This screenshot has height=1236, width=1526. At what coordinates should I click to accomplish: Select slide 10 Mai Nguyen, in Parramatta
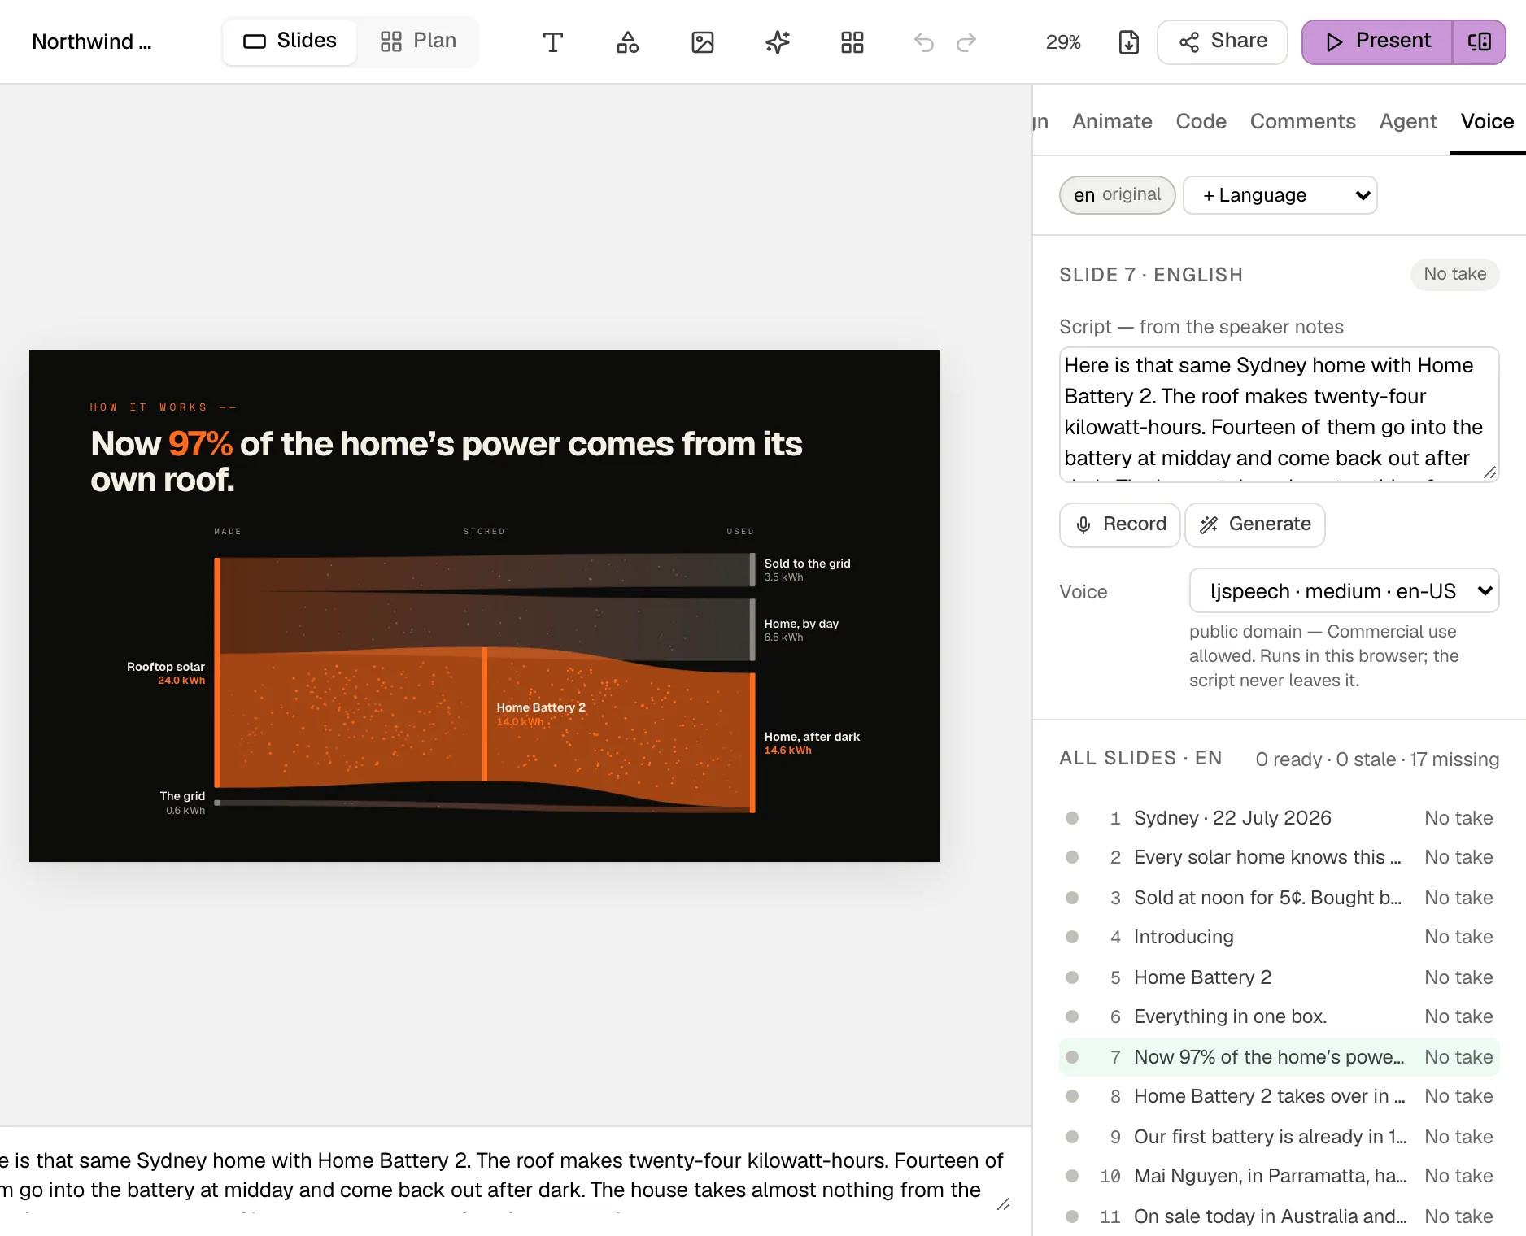click(x=1279, y=1176)
